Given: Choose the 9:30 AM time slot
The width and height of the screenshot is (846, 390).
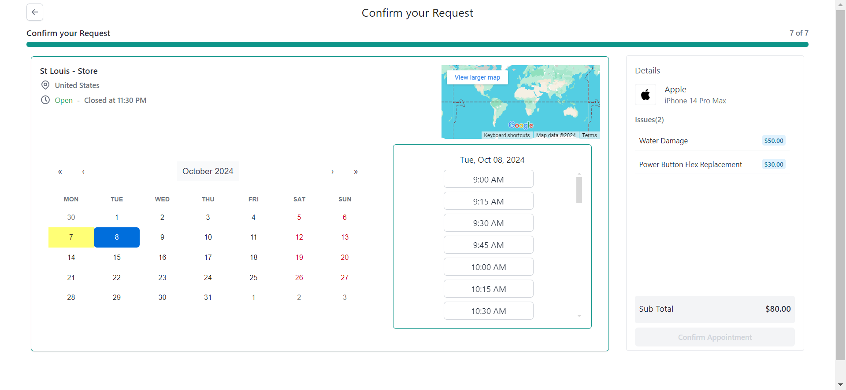Looking at the screenshot, I should 489,223.
